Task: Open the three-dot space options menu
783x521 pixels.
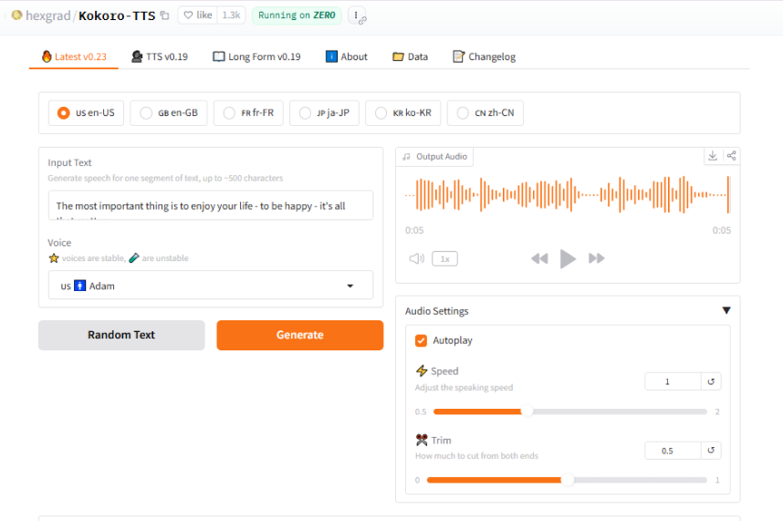Action: click(357, 16)
